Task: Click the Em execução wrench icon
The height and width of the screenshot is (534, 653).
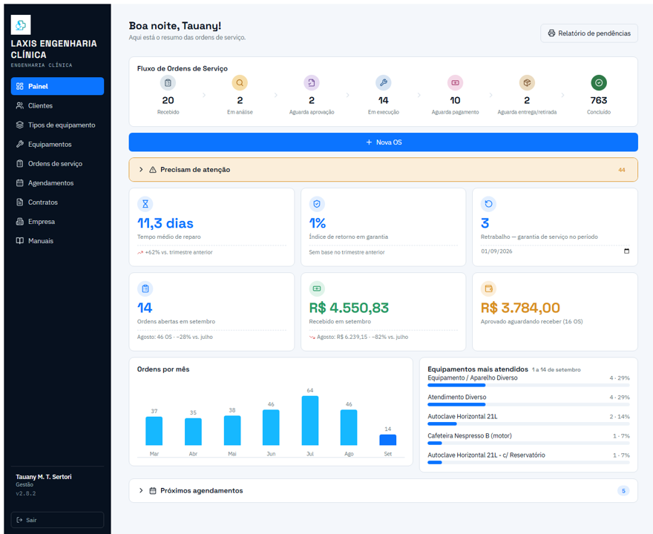Action: click(384, 83)
